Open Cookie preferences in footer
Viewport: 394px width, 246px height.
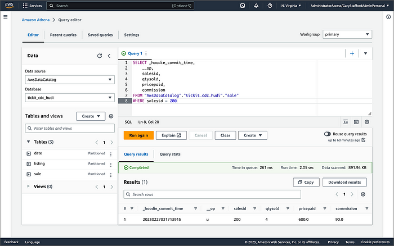tap(375, 242)
